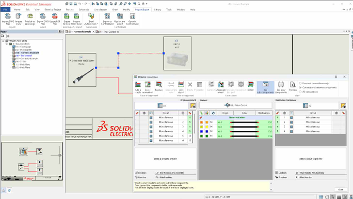Click the page overview thumbnail

point(32,161)
